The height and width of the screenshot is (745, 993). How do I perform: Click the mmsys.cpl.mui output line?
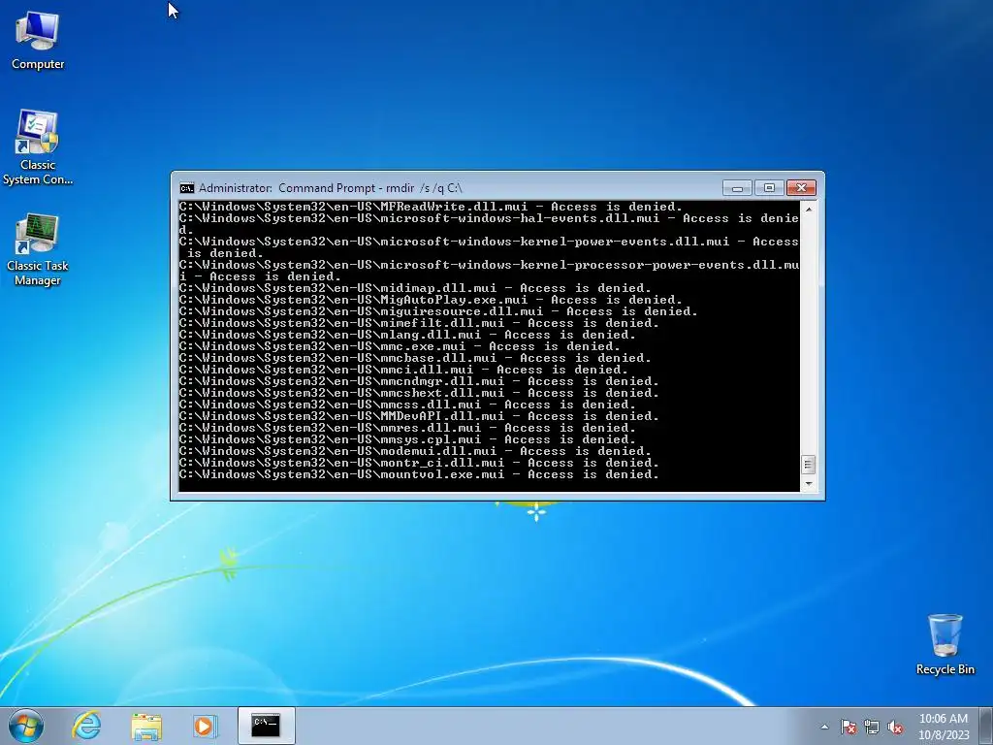tap(407, 439)
